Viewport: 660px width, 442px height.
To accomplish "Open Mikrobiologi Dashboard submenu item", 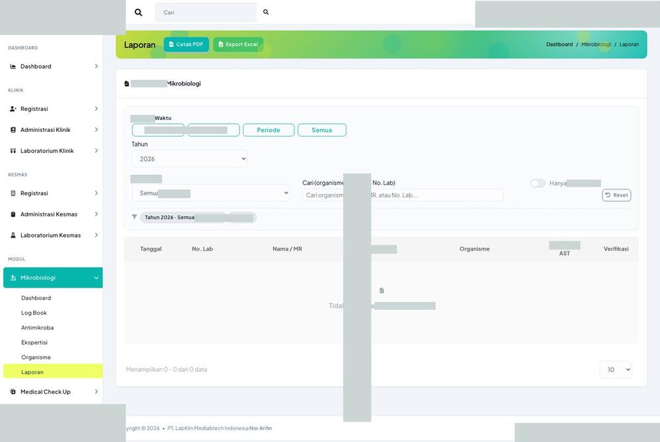I will 36,298.
